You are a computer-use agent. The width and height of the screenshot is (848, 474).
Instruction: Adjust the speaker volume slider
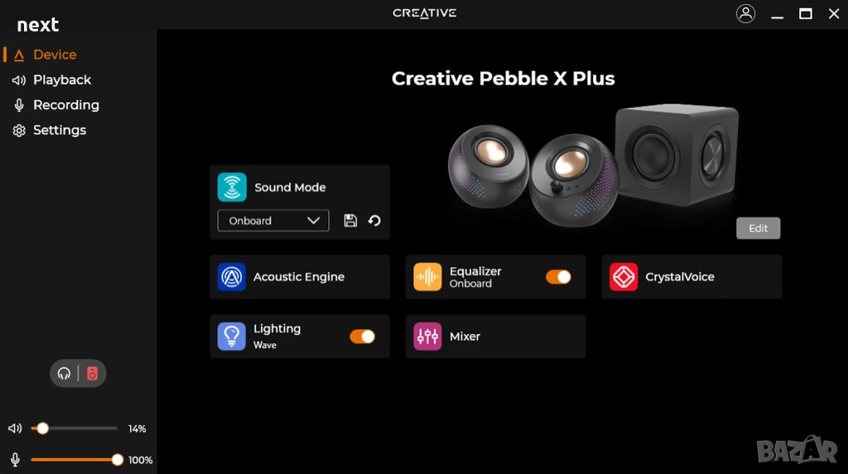click(x=74, y=429)
